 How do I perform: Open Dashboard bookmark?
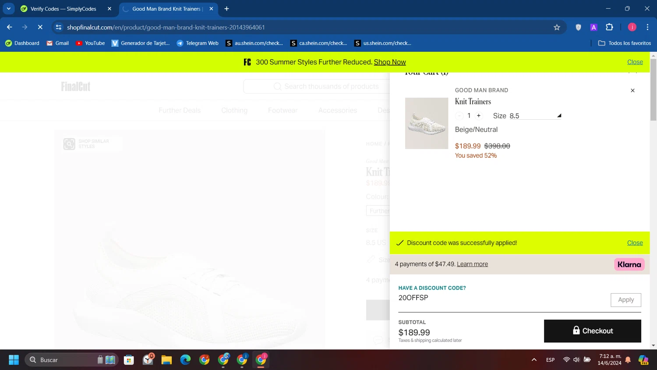[x=22, y=43]
